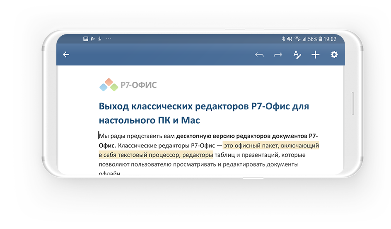Tap highlighted 'в себя текстовый процессор, редакторы'
Screen dimensions: 391x229
156,155
